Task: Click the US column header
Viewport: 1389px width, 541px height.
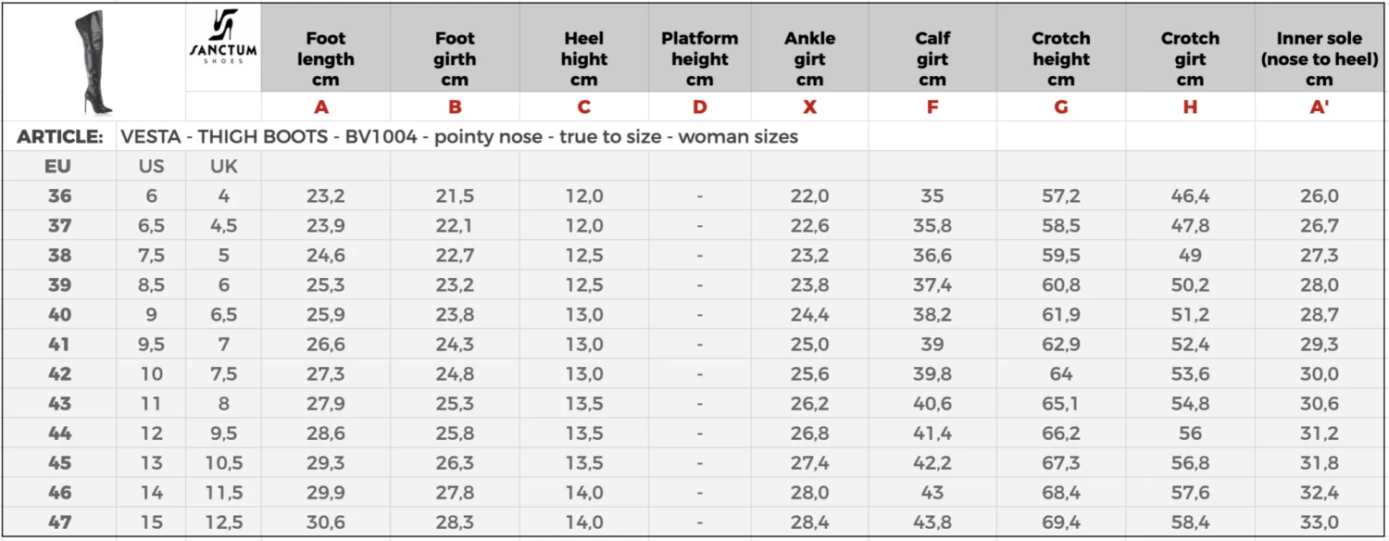Action: (x=151, y=167)
